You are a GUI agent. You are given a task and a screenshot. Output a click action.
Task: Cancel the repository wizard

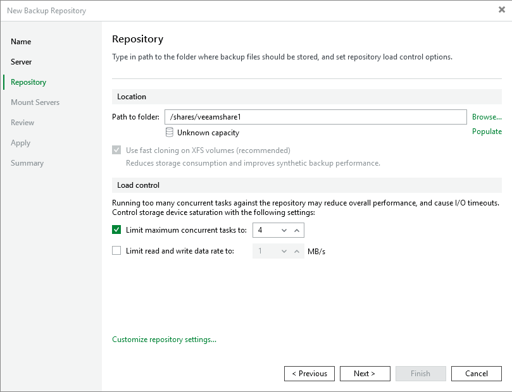pyautogui.click(x=477, y=374)
